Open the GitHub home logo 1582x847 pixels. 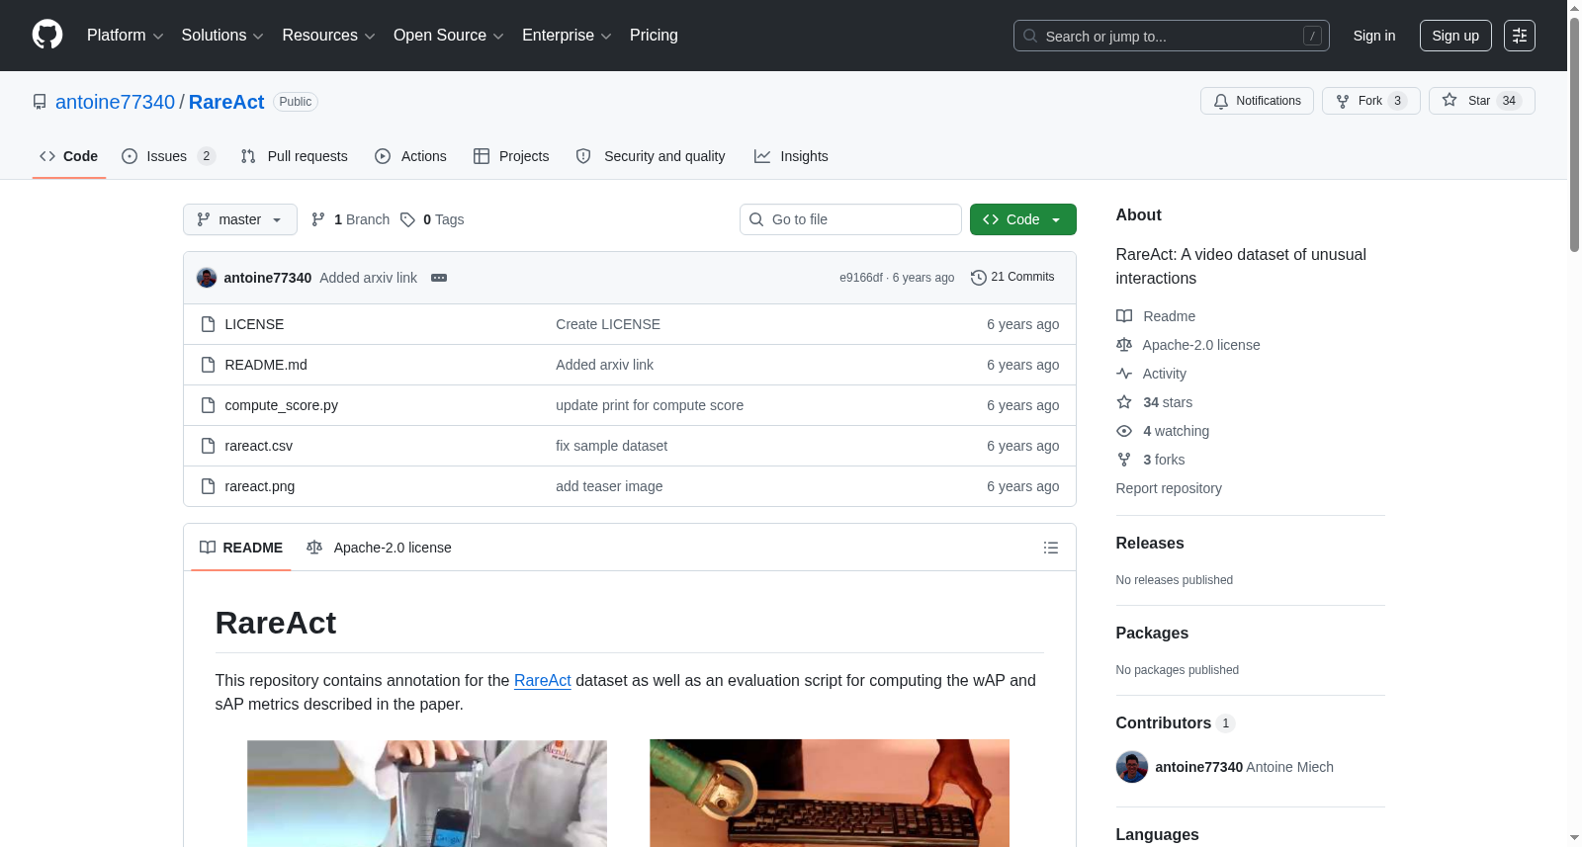[x=47, y=35]
